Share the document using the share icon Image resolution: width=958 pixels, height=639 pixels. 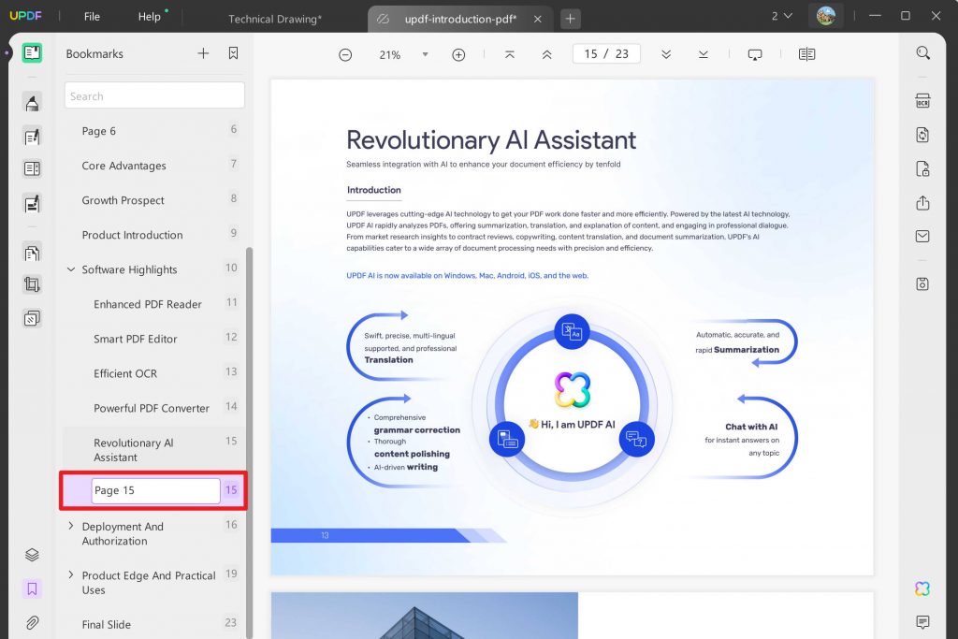(922, 202)
